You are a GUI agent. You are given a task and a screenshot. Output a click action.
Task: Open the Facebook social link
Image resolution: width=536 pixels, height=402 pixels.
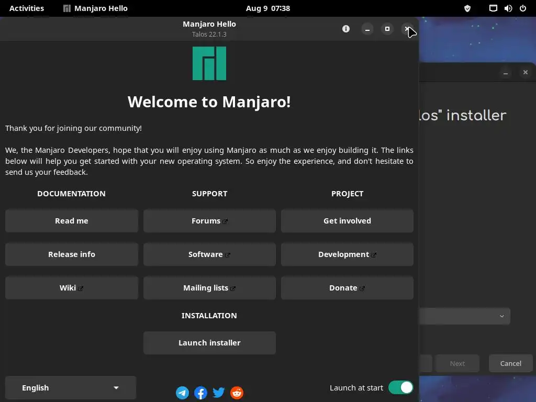point(200,393)
